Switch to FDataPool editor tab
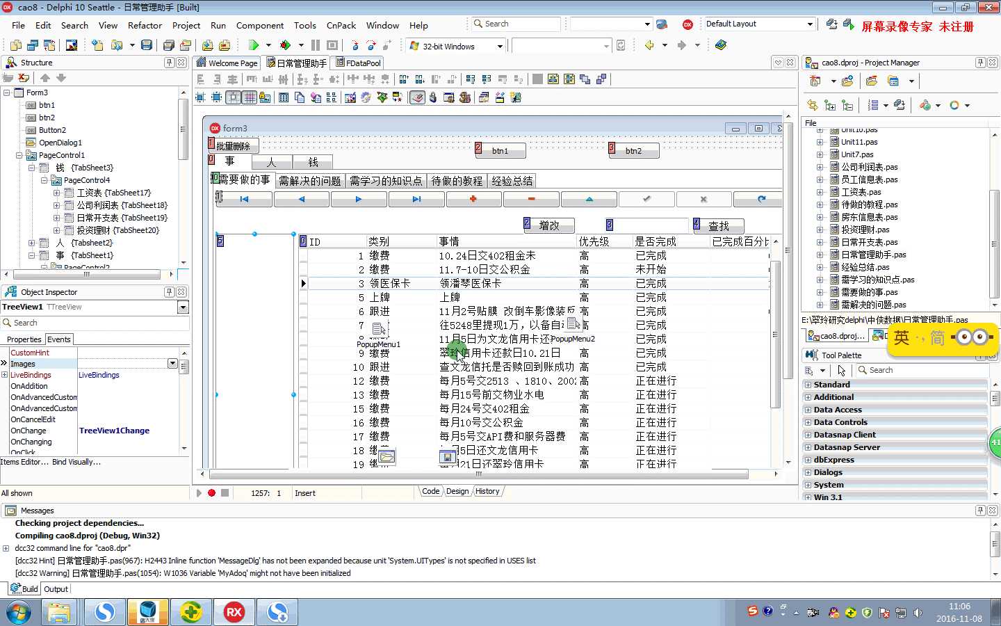Screen dimensions: 1001x626 tap(359, 63)
